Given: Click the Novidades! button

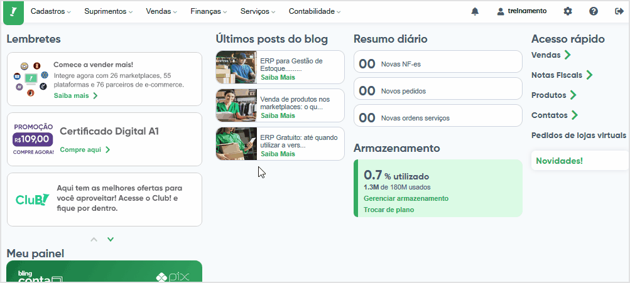Looking at the screenshot, I should click(x=559, y=161).
